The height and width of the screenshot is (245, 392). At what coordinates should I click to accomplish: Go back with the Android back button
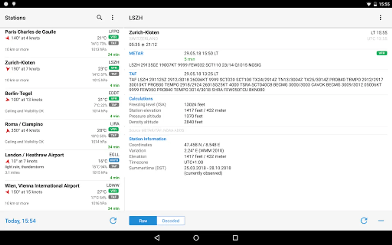click(x=157, y=238)
